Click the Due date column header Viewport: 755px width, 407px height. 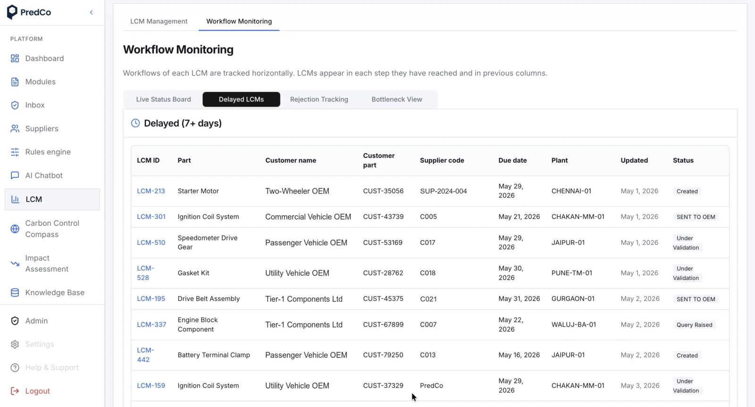(x=512, y=160)
